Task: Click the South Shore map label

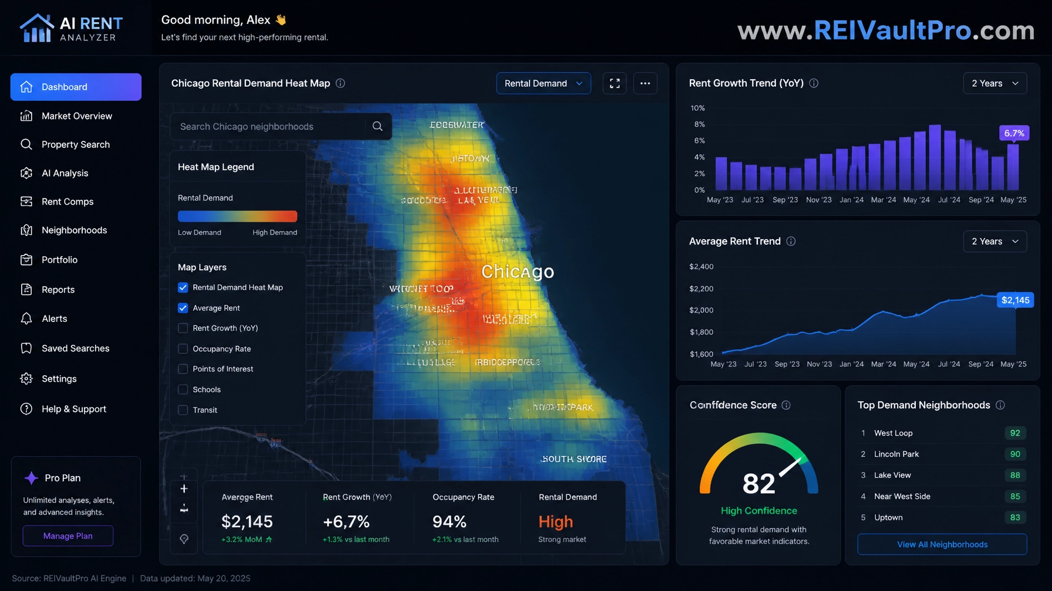Action: coord(574,459)
